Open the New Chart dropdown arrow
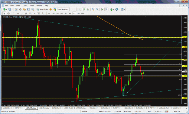The width and height of the screenshot is (189, 114). pyautogui.click(x=6, y=9)
